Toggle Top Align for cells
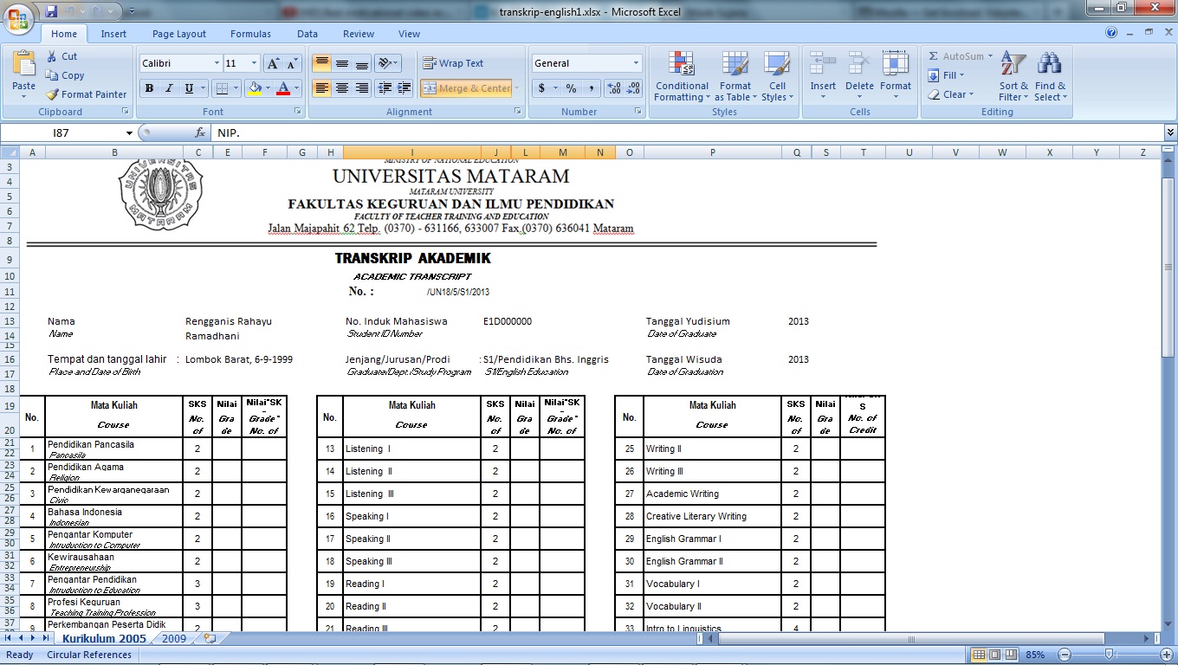The image size is (1178, 665). point(321,63)
